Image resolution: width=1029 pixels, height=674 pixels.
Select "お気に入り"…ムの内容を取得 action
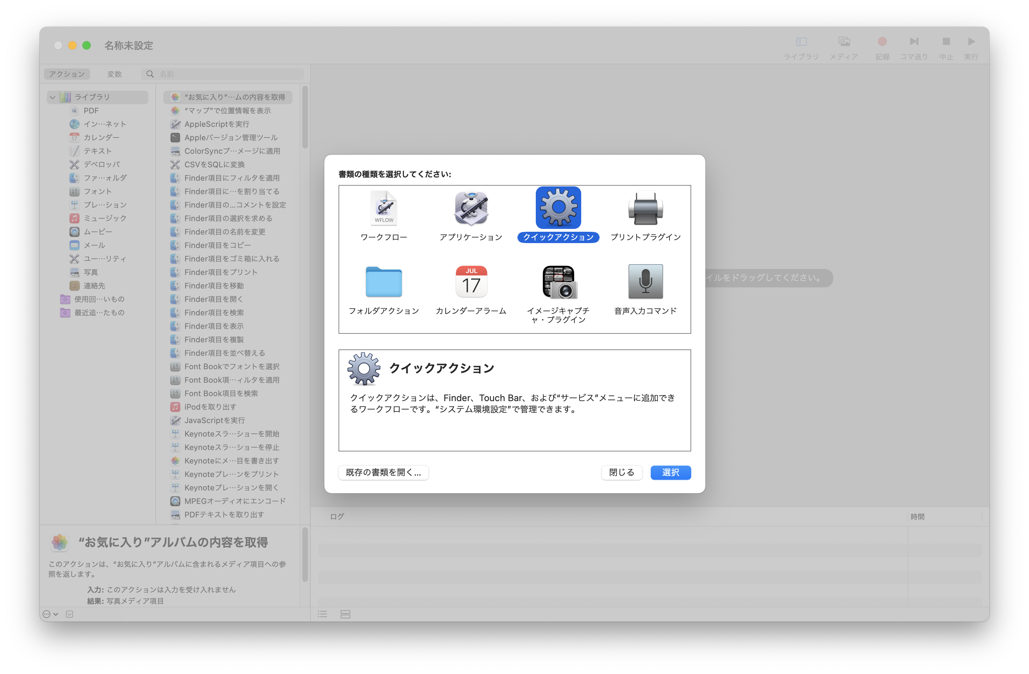point(228,97)
